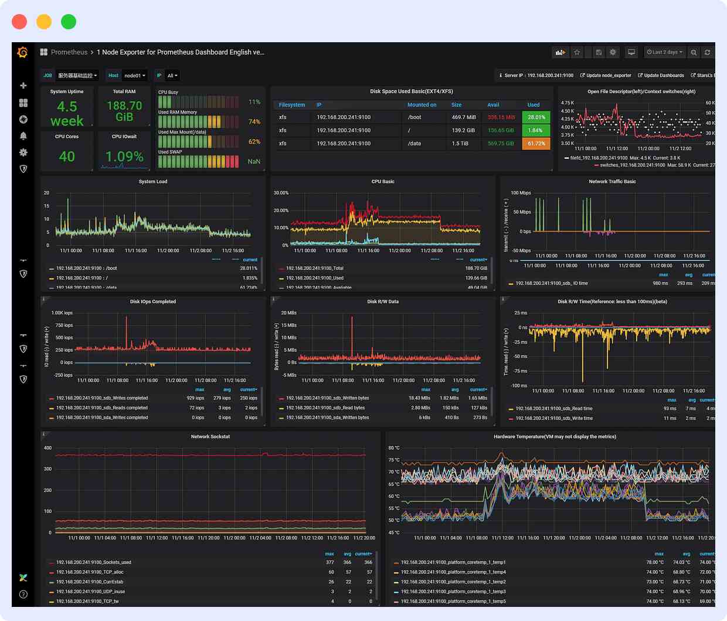This screenshot has height=621, width=727.
Task: Open dashboard settings with the gear icon
Action: click(613, 52)
